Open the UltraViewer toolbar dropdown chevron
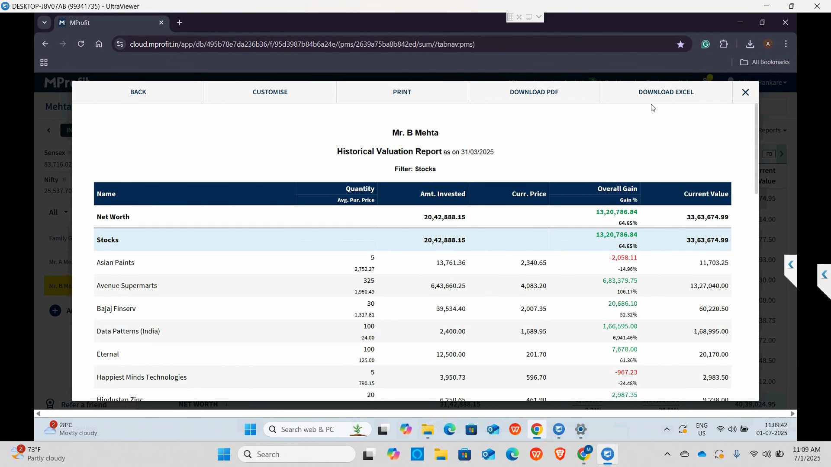Viewport: 831px width, 467px height. 538,17
